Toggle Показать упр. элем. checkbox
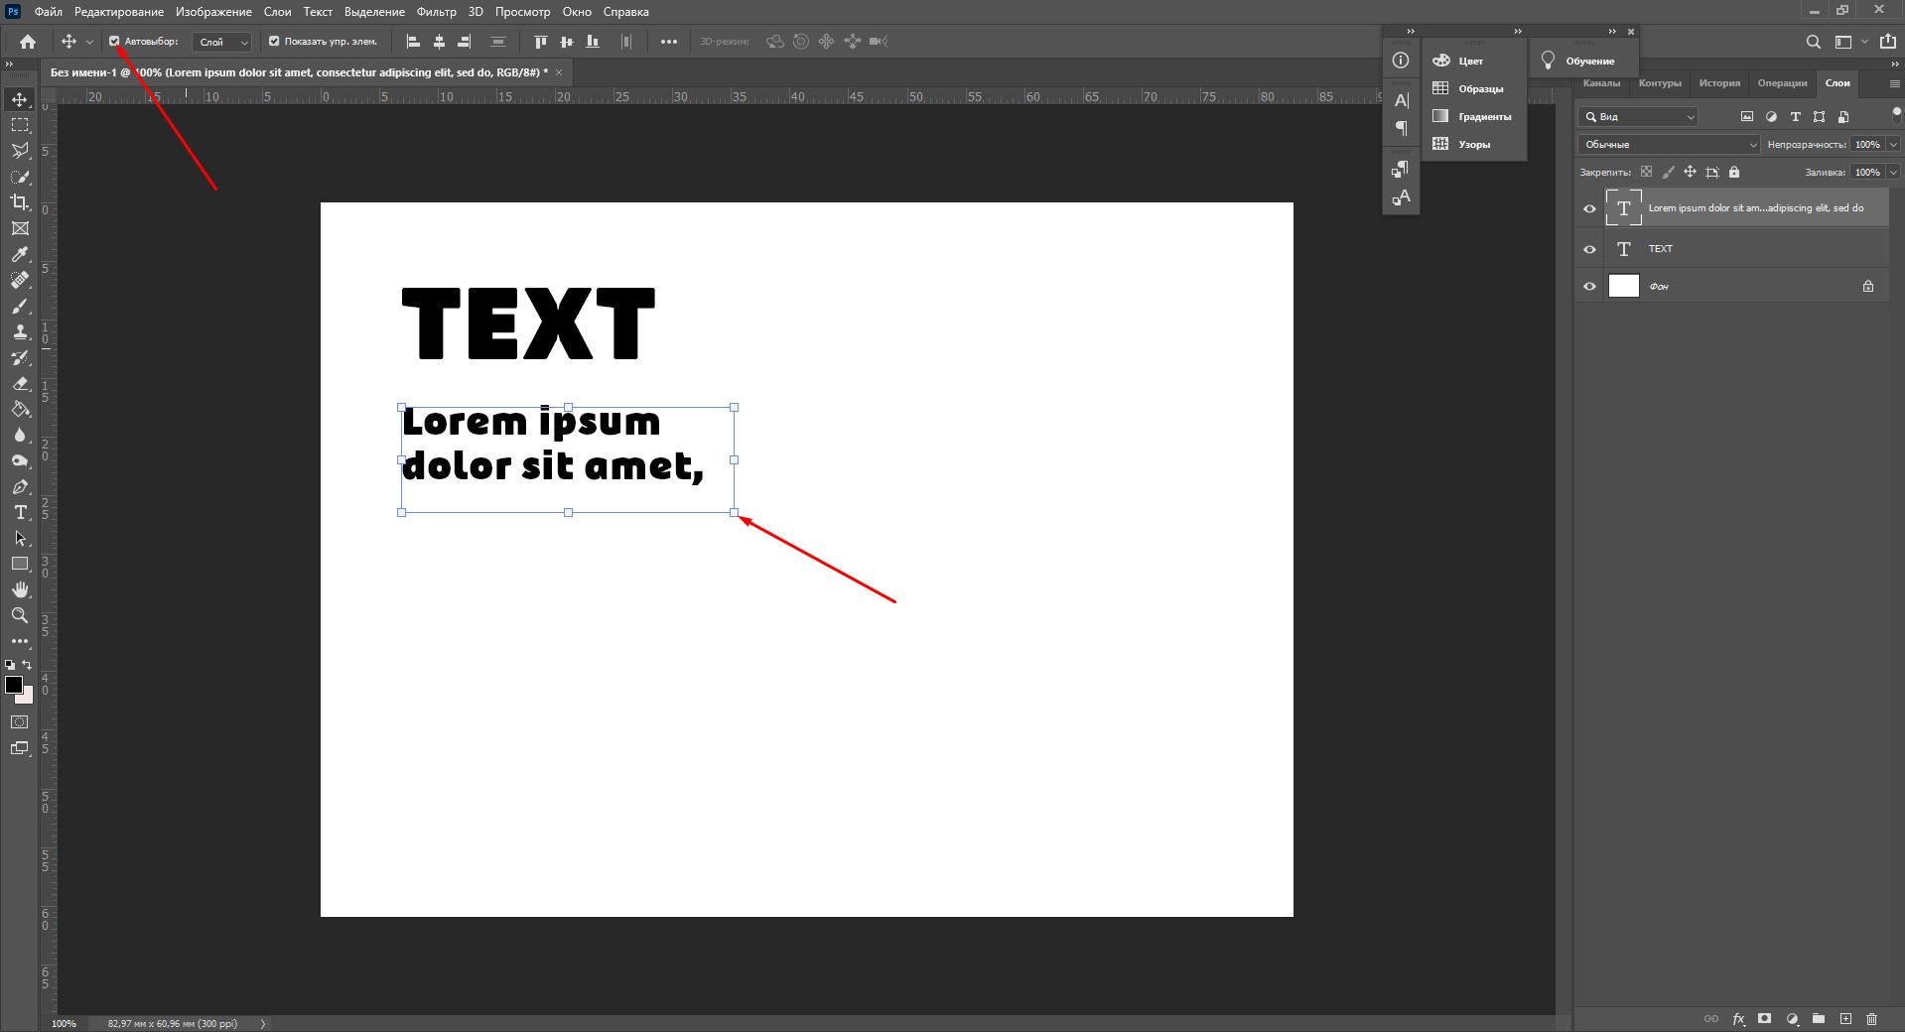 [x=274, y=42]
